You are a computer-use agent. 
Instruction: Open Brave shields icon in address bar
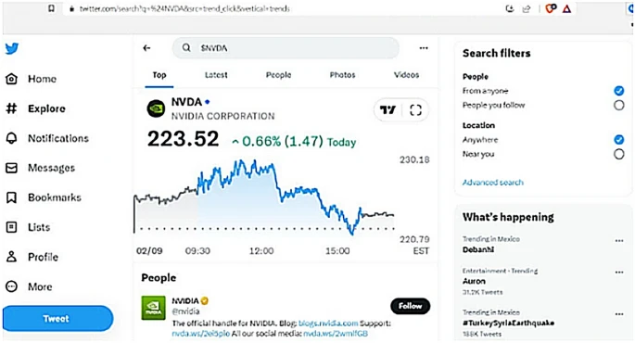551,8
